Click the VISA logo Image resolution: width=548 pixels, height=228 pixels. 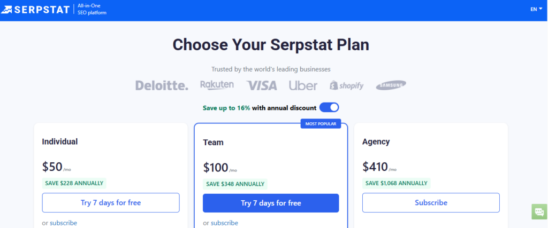262,85
